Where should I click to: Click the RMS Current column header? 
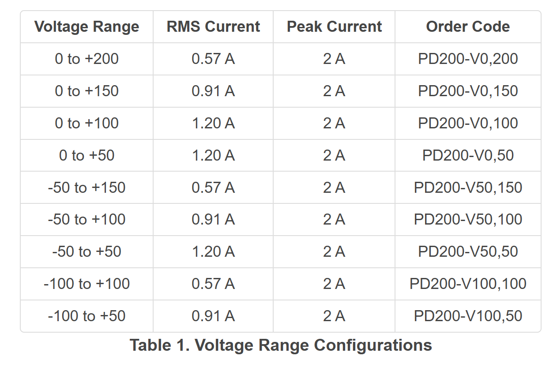click(213, 26)
